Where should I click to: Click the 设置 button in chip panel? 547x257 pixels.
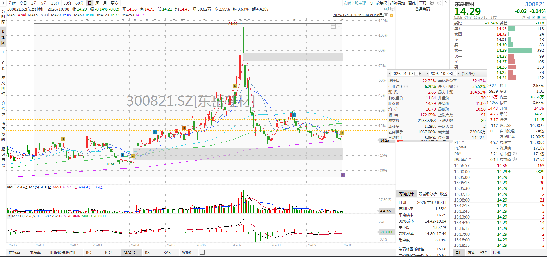coord(444,194)
